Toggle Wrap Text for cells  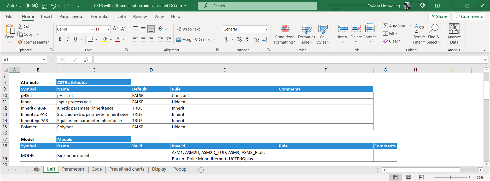click(188, 29)
